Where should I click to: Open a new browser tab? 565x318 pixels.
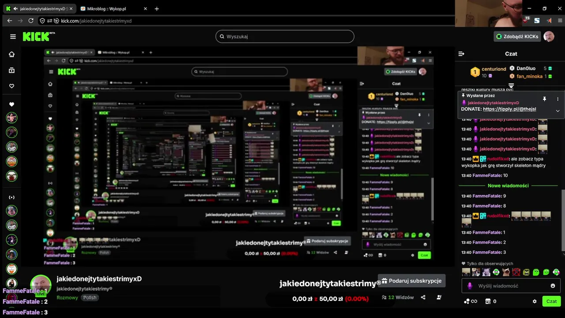(157, 9)
